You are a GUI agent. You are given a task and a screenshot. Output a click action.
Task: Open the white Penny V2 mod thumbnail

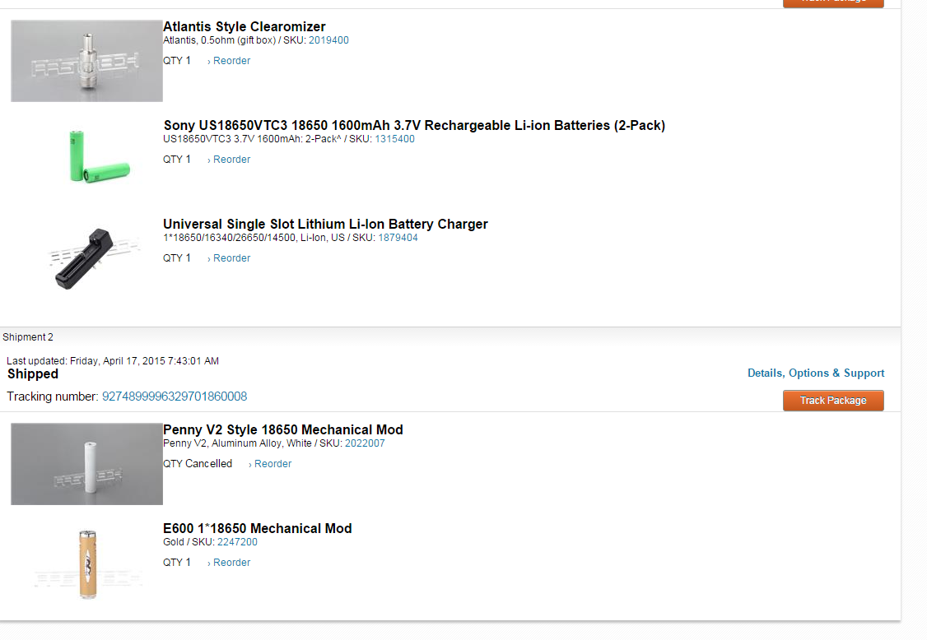coord(86,464)
